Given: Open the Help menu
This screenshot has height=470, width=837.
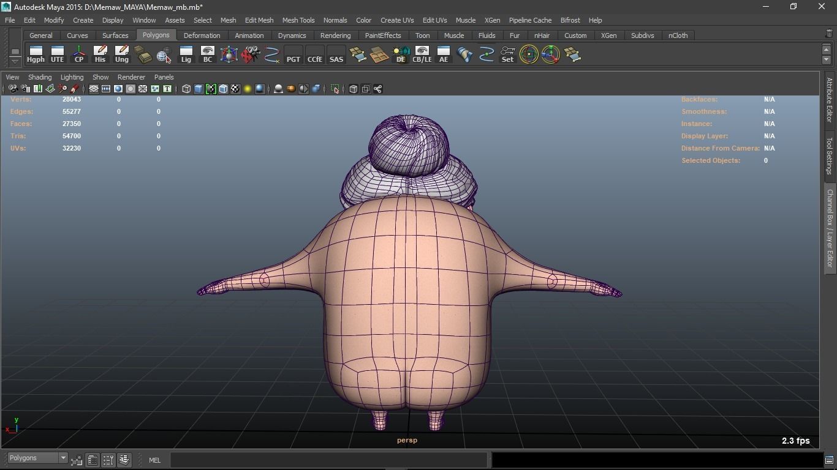Looking at the screenshot, I should [595, 20].
